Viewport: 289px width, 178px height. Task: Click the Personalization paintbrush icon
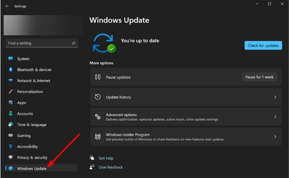click(11, 92)
